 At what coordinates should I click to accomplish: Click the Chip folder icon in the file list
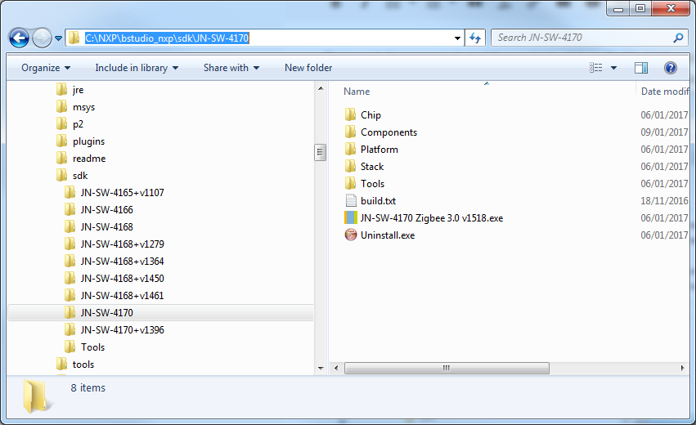351,115
